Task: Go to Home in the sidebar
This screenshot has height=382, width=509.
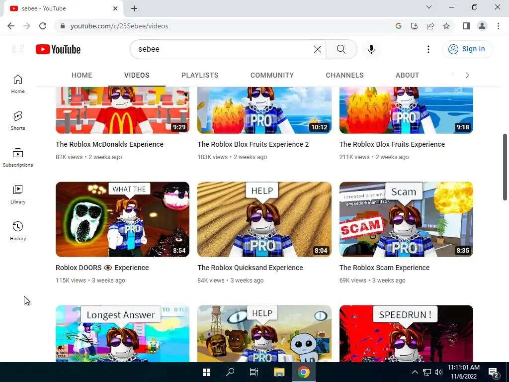Action: [18, 84]
